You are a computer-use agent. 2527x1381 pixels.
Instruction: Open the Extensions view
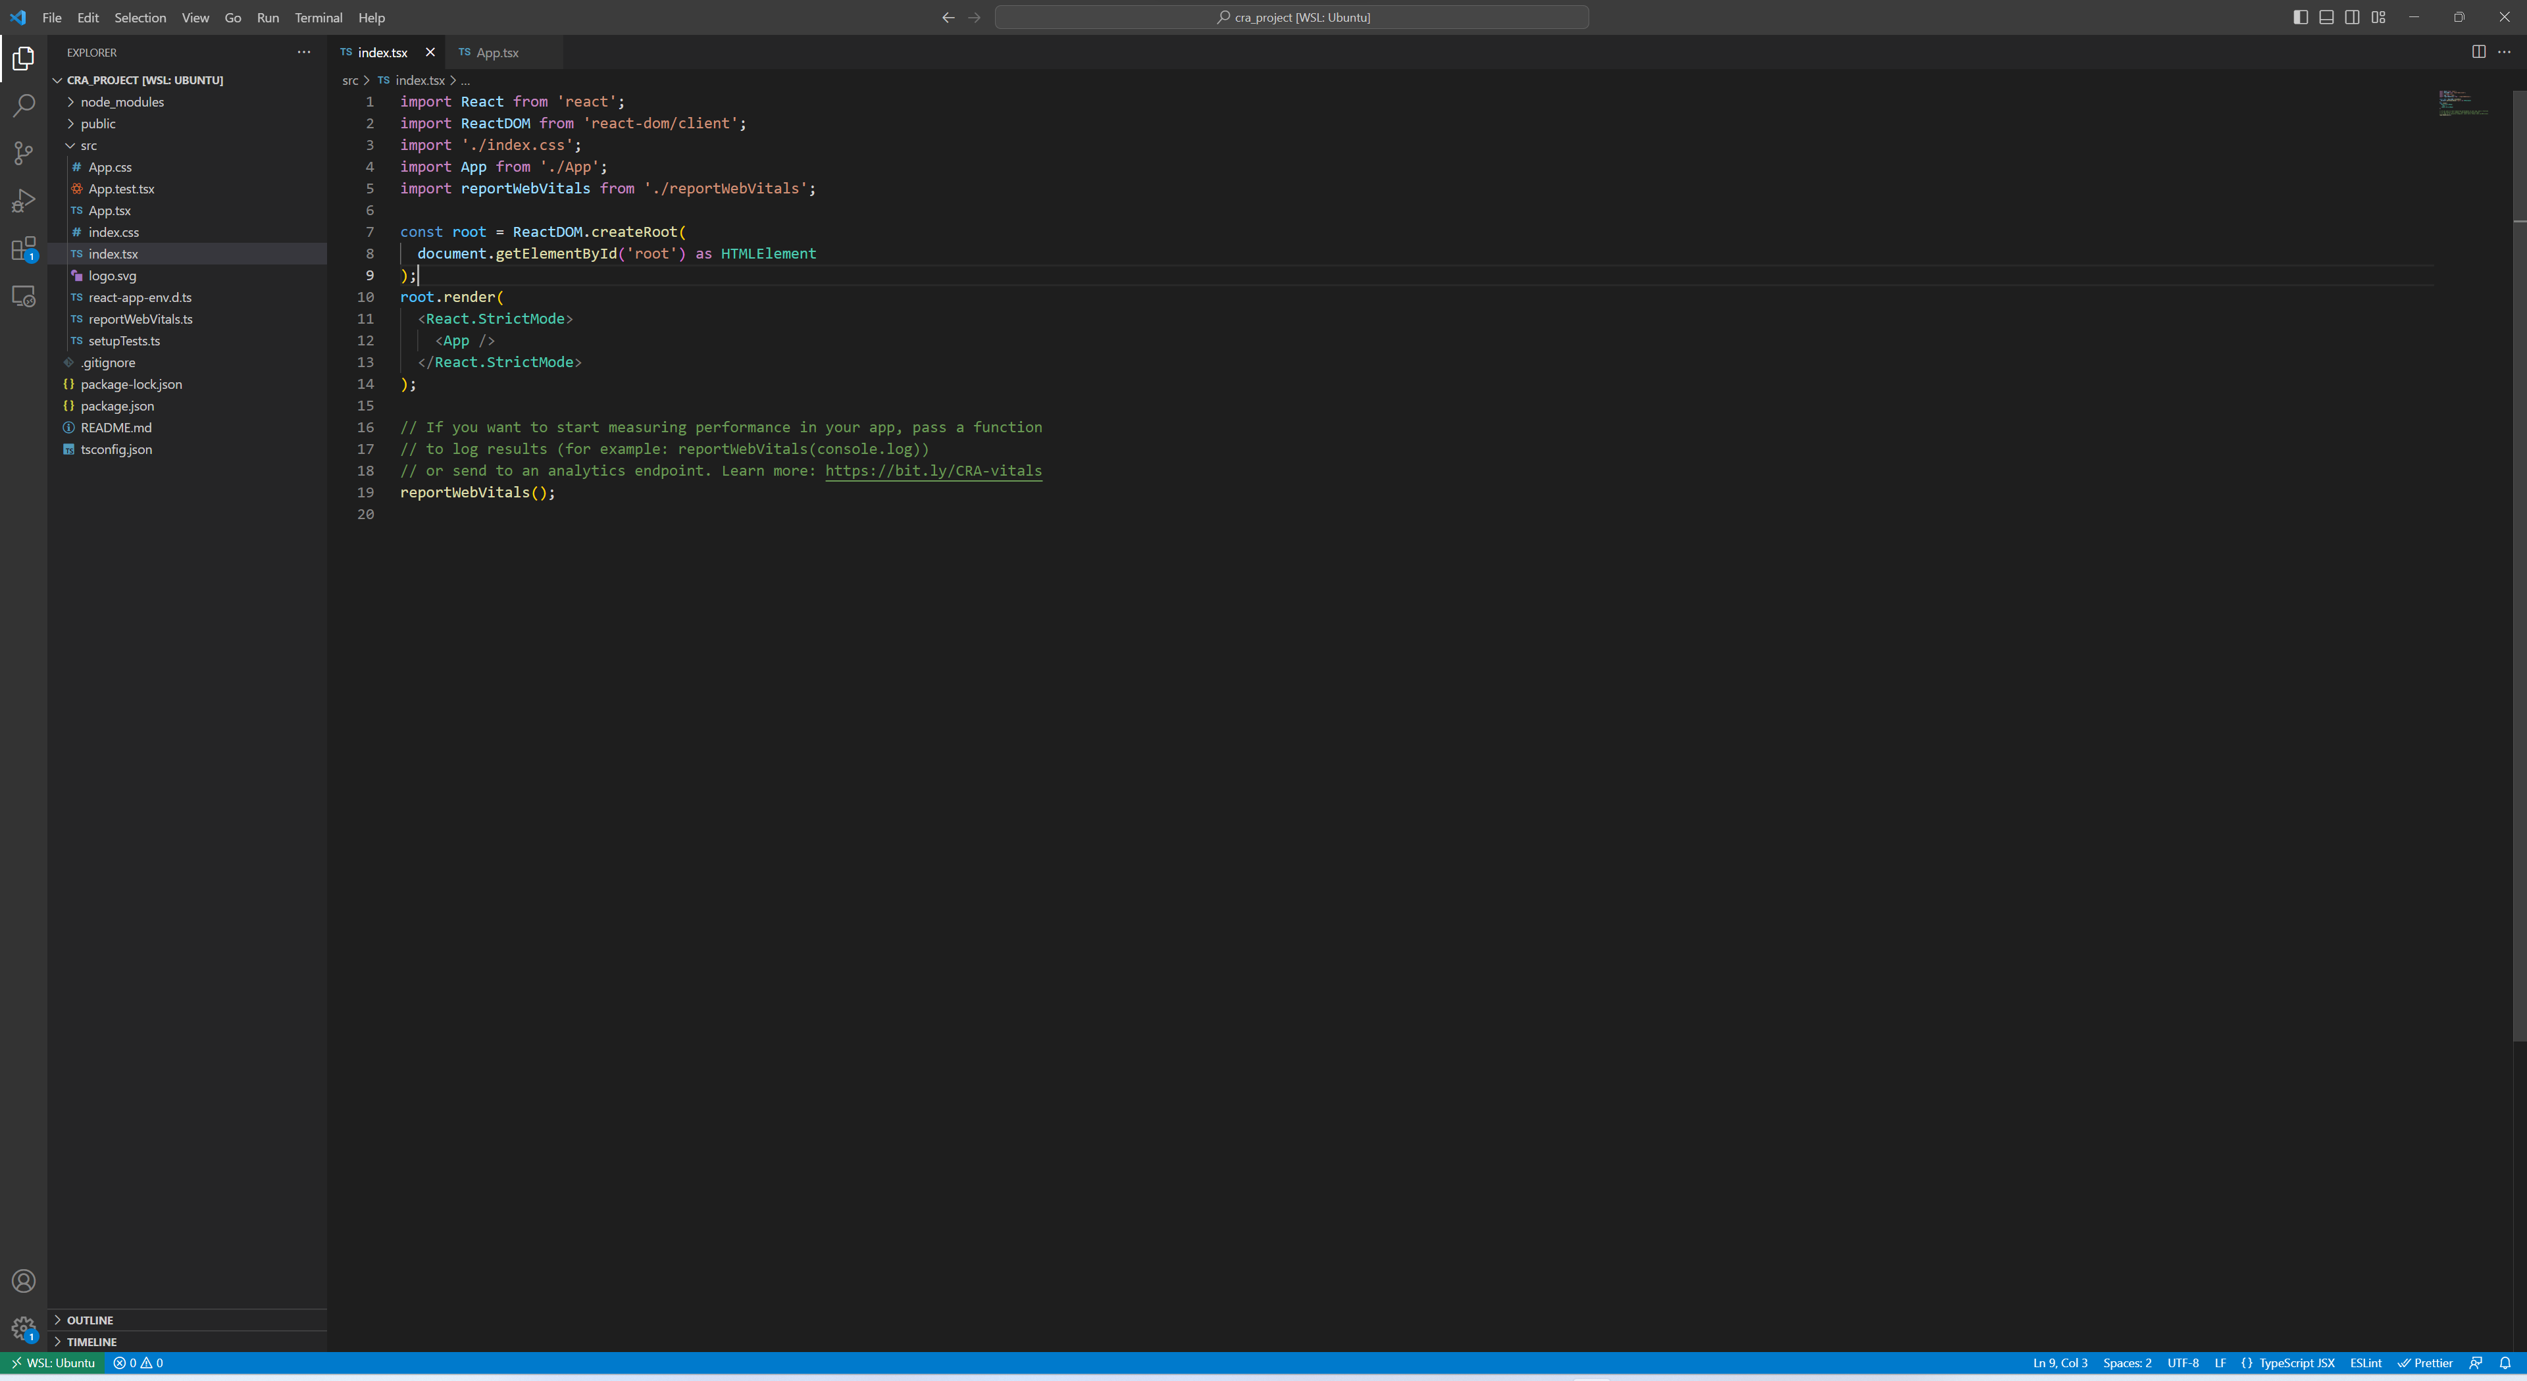(24, 249)
